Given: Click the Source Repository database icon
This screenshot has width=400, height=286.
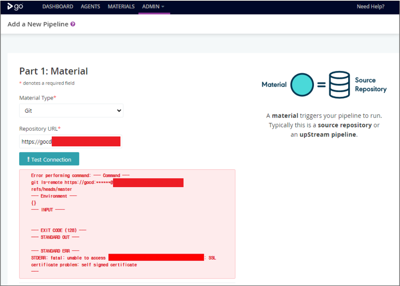Looking at the screenshot, I should pyautogui.click(x=339, y=85).
